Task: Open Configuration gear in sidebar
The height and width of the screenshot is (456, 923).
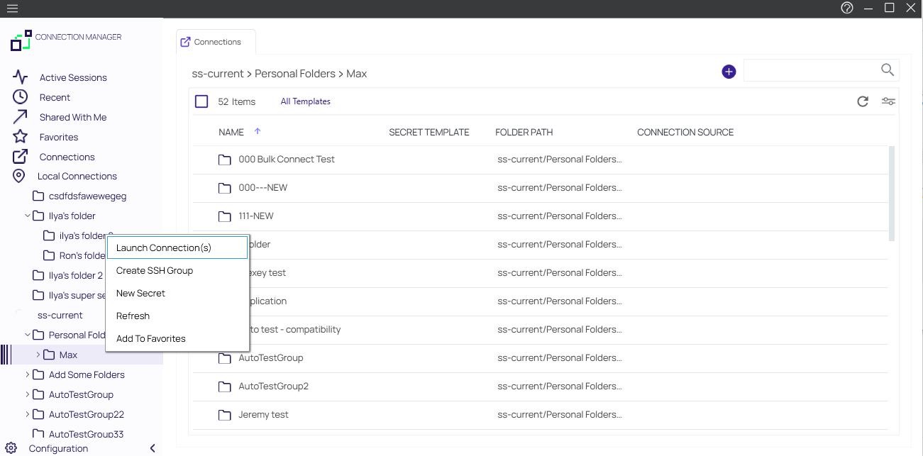Action: pyautogui.click(x=11, y=448)
